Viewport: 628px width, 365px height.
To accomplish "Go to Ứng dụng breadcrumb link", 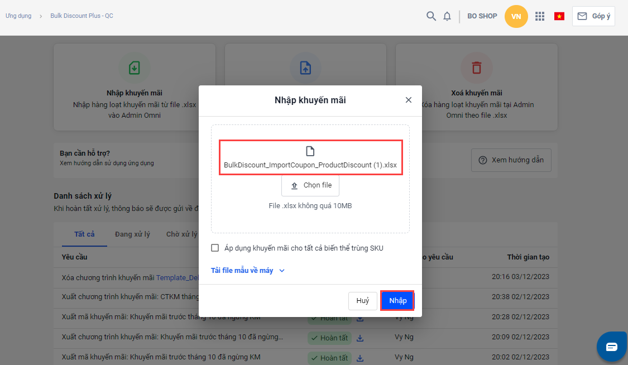I will tap(18, 16).
